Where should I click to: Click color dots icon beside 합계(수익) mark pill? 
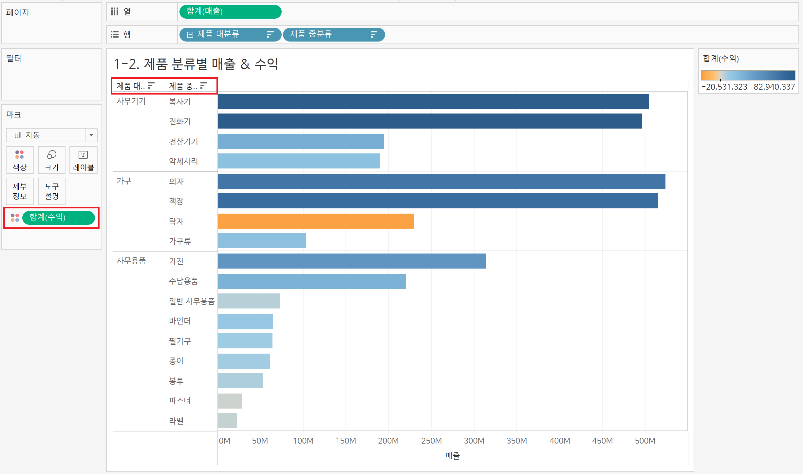tap(15, 218)
